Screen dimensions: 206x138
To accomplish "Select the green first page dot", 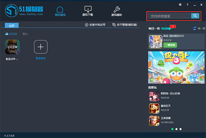I will (x=172, y=129).
